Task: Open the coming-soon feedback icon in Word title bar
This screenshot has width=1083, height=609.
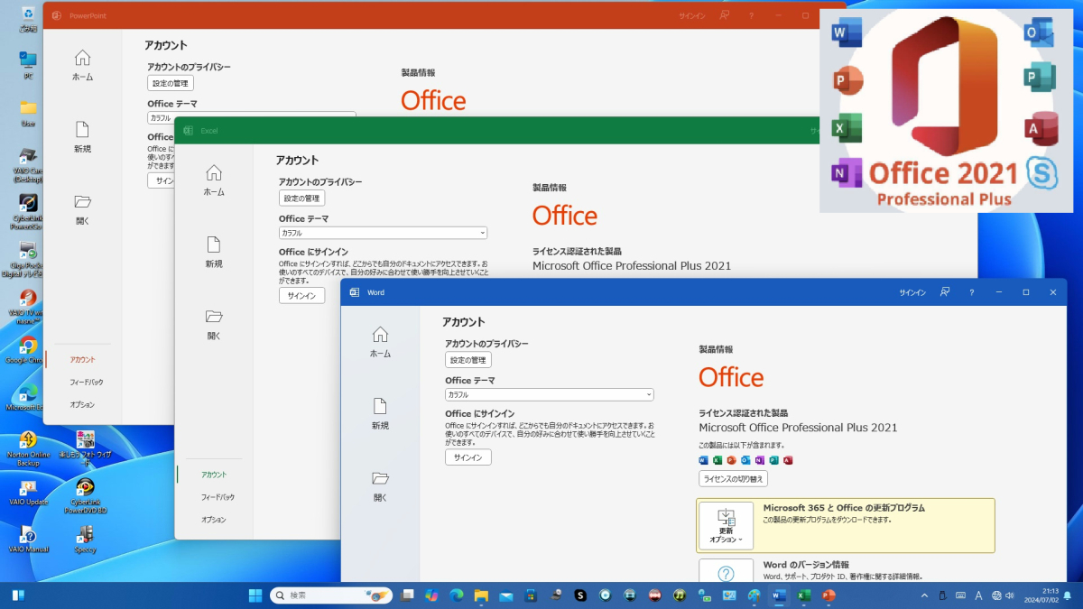Action: click(945, 292)
